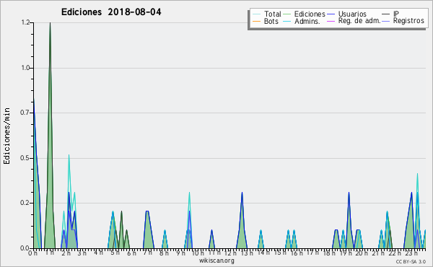Click the IP legend dark line
Image resolution: width=433 pixels, height=267 pixels.
pos(386,14)
